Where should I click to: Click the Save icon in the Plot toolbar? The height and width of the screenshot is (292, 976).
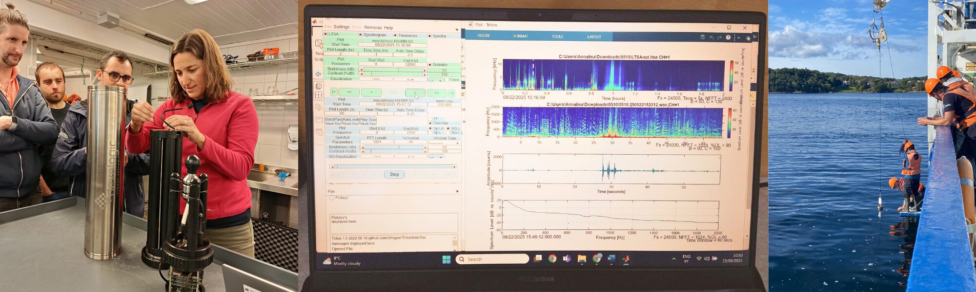click(x=702, y=37)
